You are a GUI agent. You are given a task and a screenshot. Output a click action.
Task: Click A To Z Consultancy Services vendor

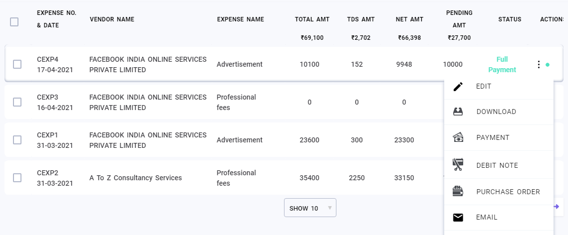click(x=135, y=178)
